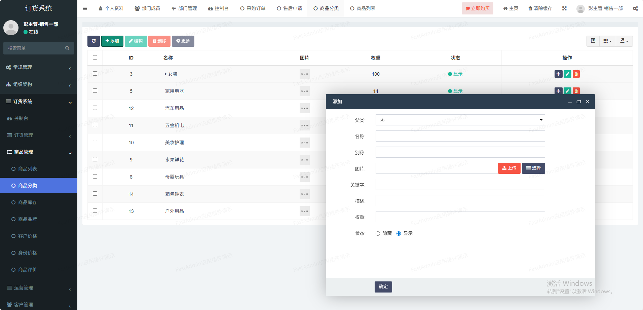Click the refresh icon in table toolbar
This screenshot has height=310, width=643.
click(93, 41)
